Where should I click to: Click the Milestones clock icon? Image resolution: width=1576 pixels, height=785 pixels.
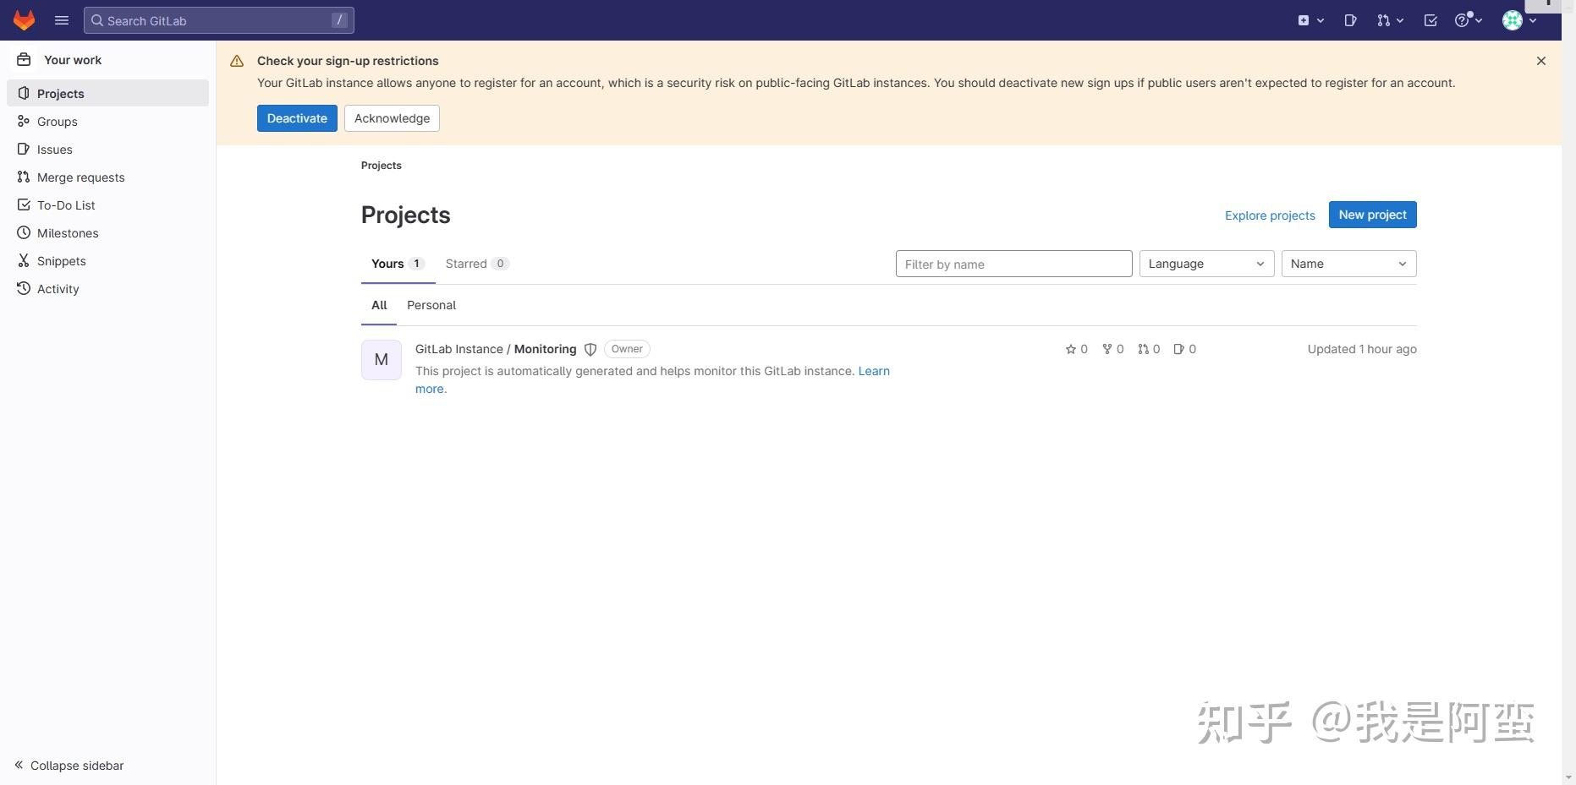[x=24, y=232]
